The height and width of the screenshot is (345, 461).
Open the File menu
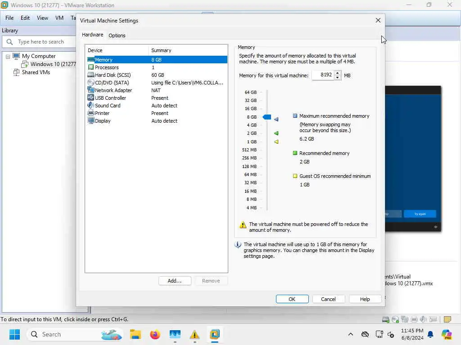(9, 18)
